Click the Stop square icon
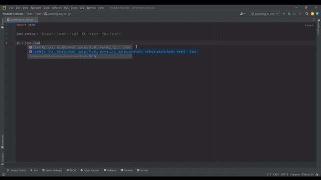Image resolution: width=321 pixels, height=180 pixels. click(300, 13)
